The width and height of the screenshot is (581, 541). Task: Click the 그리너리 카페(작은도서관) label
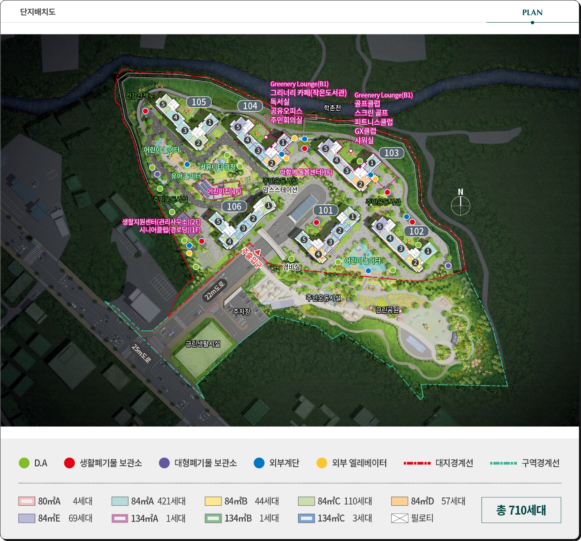coord(309,93)
